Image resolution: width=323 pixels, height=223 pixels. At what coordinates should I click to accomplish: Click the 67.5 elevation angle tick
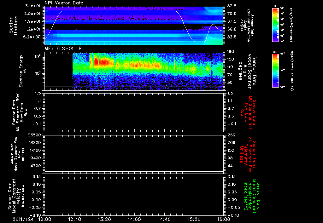pyautogui.click(x=232, y=21)
